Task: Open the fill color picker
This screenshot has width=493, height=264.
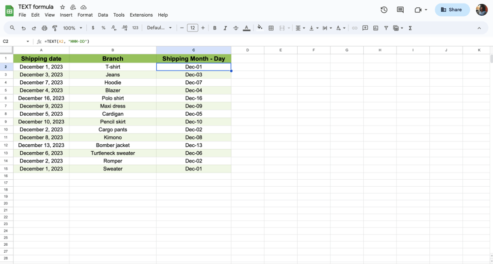Action: pos(260,28)
